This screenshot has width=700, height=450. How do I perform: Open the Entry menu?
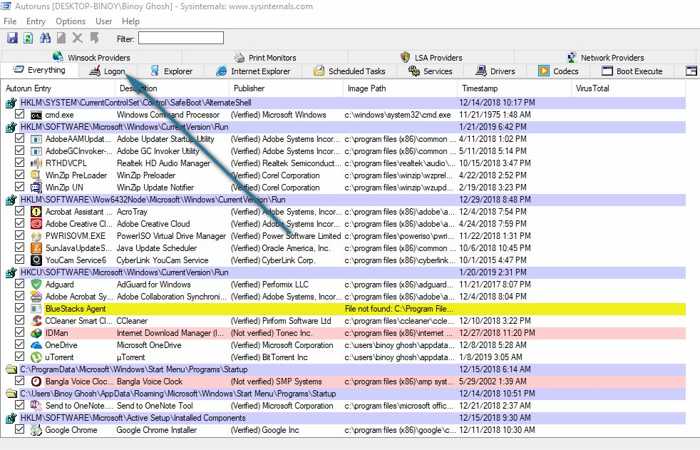(x=36, y=21)
